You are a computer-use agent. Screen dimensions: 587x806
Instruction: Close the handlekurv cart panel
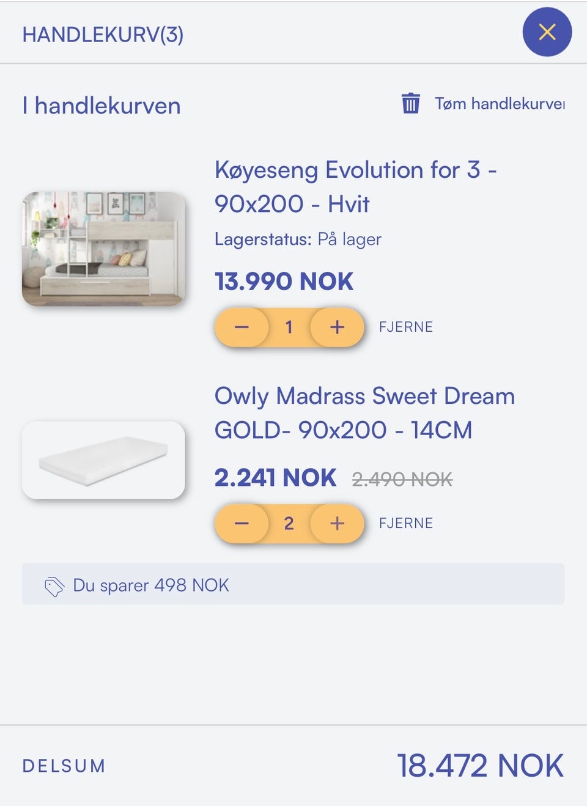click(x=547, y=32)
